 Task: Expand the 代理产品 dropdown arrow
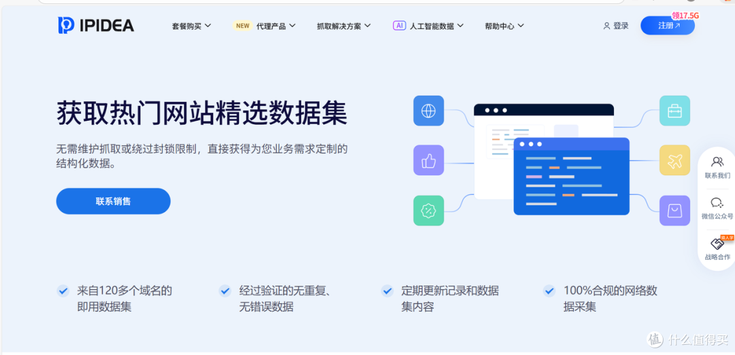point(292,26)
